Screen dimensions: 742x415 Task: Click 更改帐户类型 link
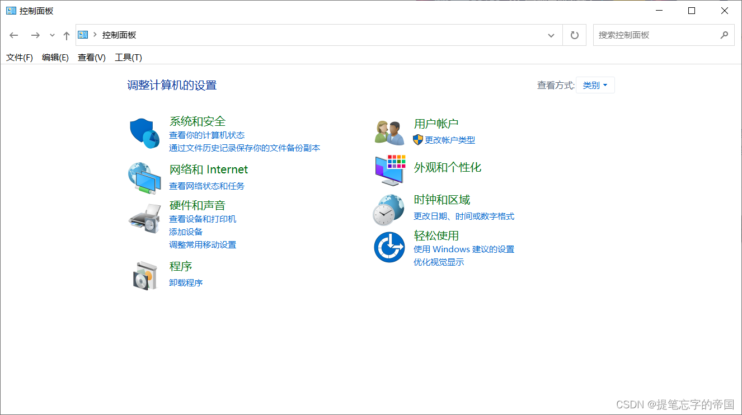coord(450,140)
